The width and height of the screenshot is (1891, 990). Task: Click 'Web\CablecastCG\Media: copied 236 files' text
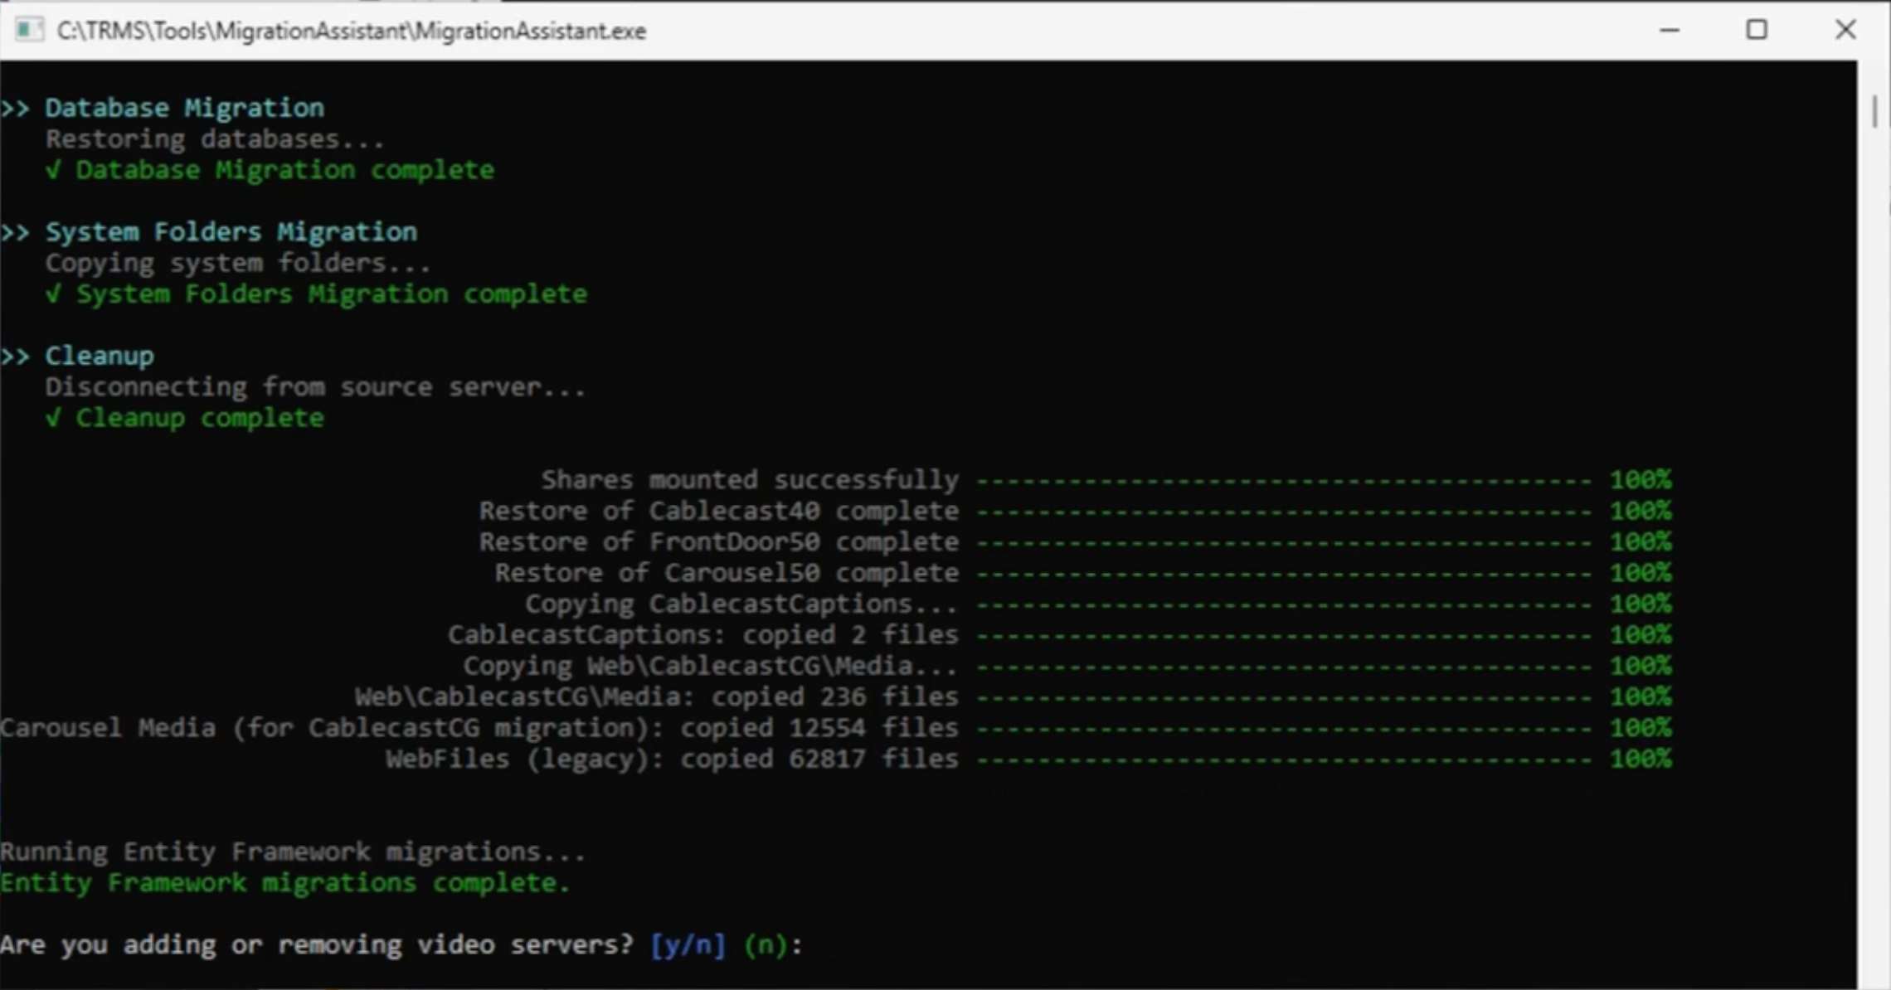pyautogui.click(x=657, y=696)
